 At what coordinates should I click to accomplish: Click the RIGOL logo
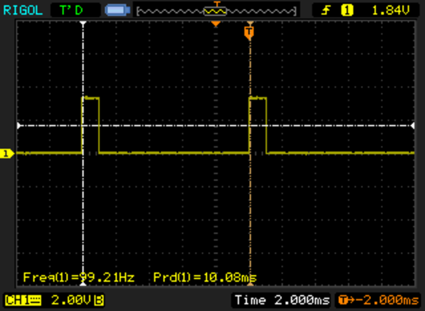tap(23, 10)
